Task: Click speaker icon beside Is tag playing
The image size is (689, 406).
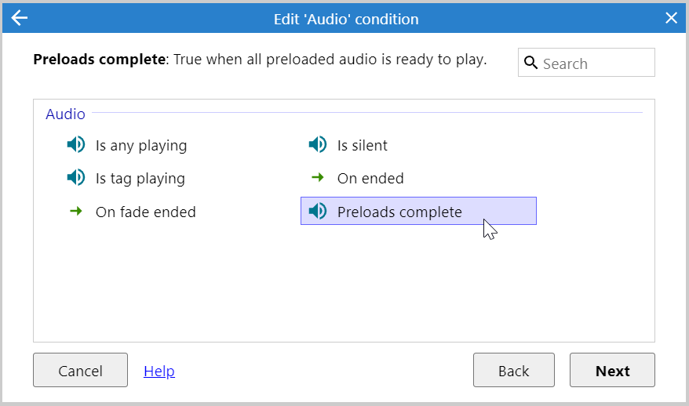Action: 76,178
